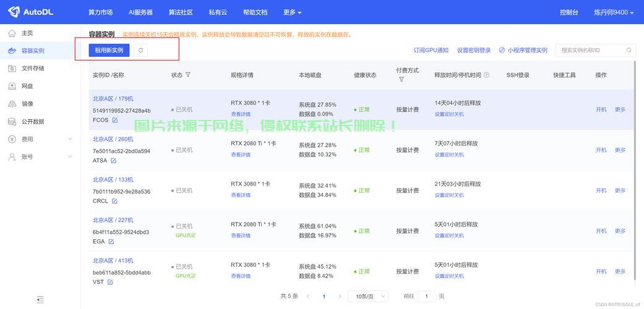Click the 前往 page number input
The width and height of the screenshot is (644, 309).
[x=426, y=296]
